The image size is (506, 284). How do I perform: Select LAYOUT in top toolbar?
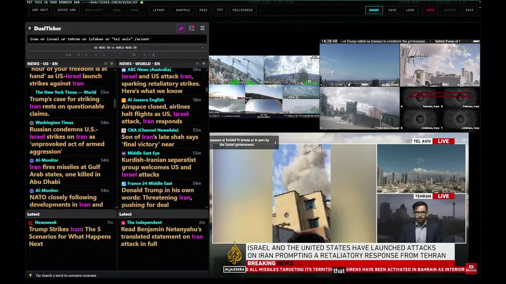(159, 10)
